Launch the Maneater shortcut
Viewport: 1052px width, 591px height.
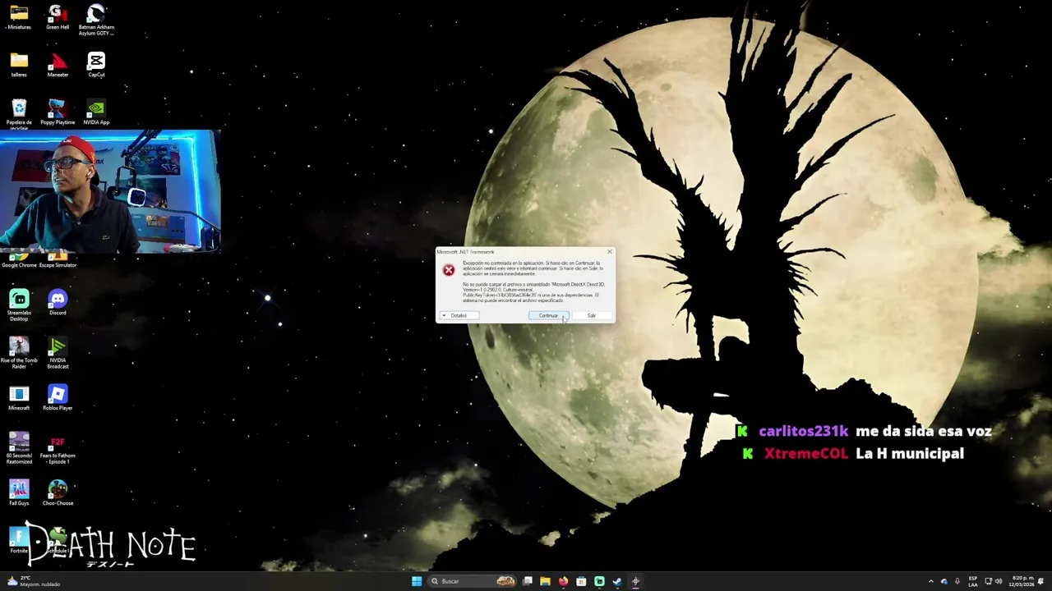58,65
